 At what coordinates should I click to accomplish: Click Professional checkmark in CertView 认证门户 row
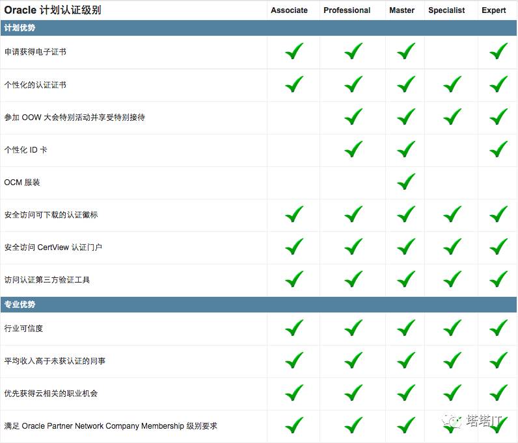coord(353,247)
